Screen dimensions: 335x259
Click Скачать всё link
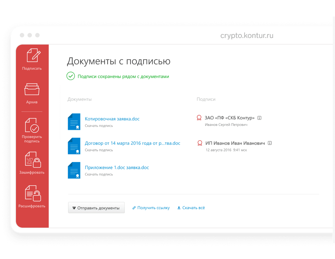[x=191, y=208]
